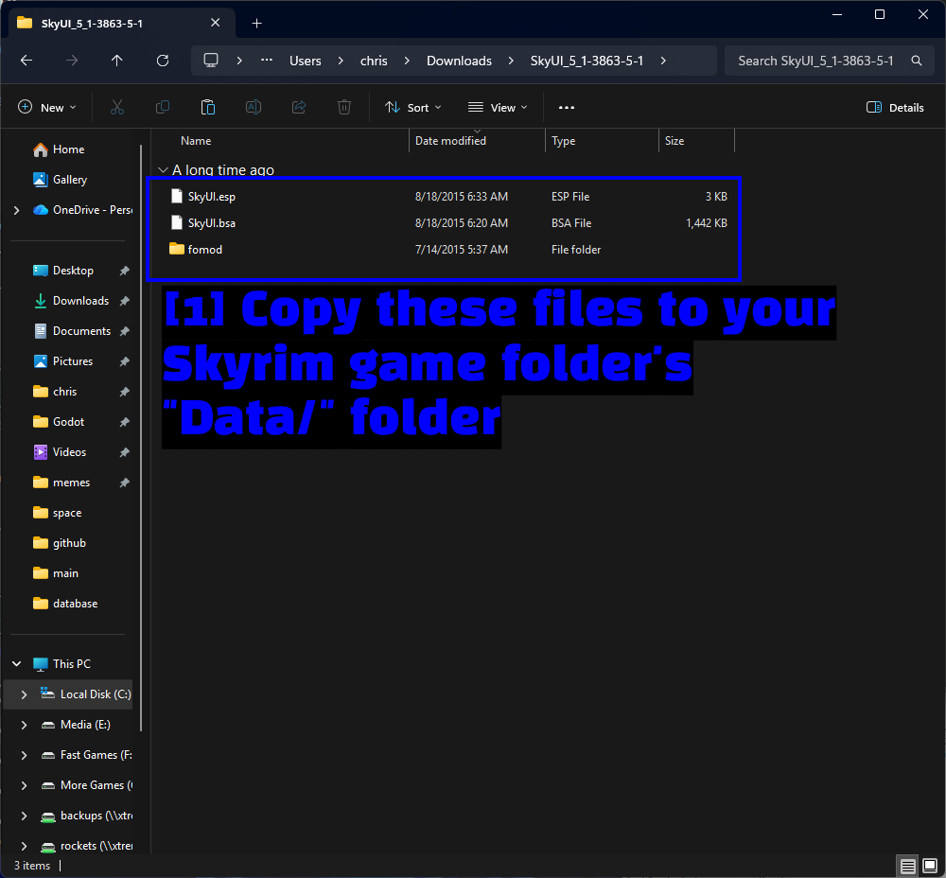Go back with the back arrow
Image resolution: width=946 pixels, height=878 pixels.
pyautogui.click(x=26, y=61)
